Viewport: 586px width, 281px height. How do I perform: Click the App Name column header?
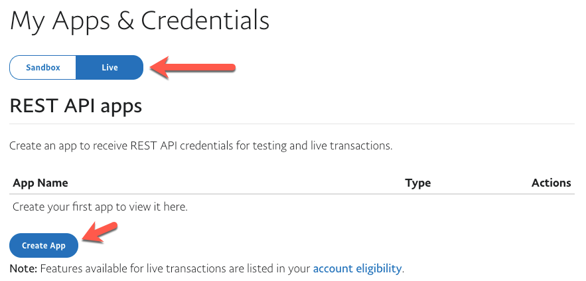pyautogui.click(x=40, y=183)
